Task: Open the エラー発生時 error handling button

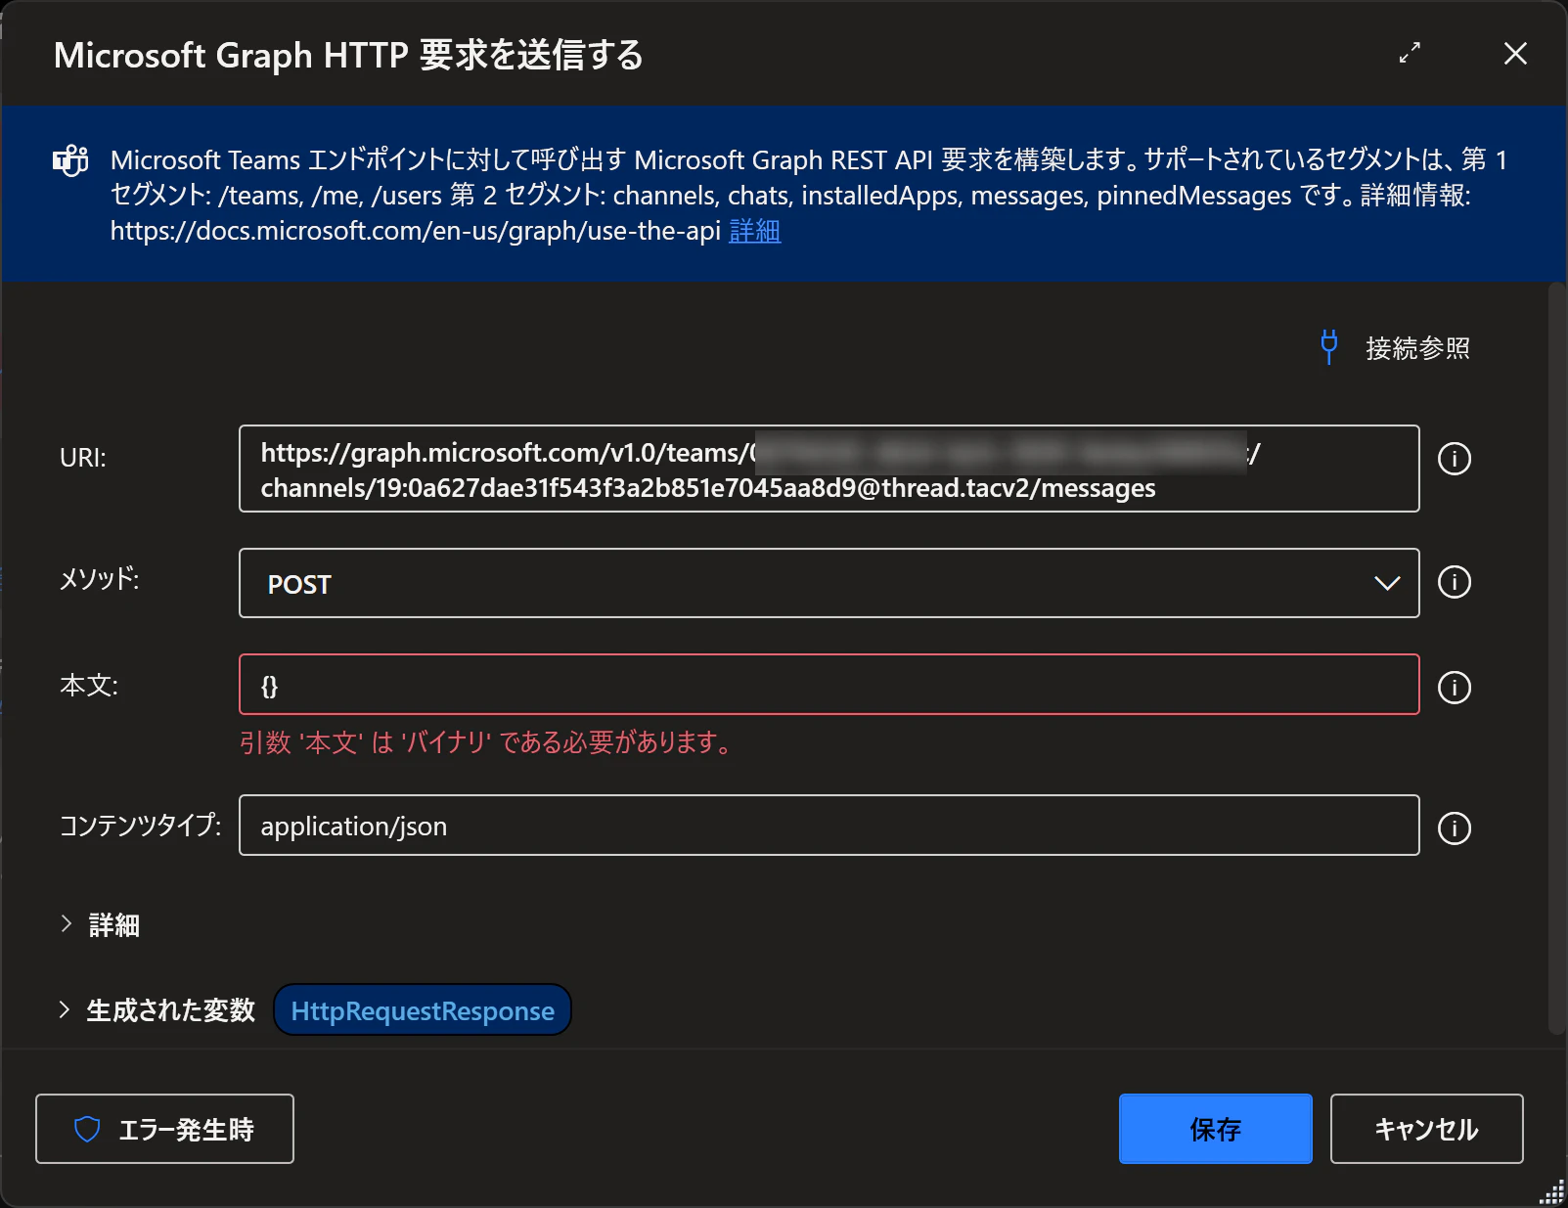Action: pyautogui.click(x=164, y=1129)
